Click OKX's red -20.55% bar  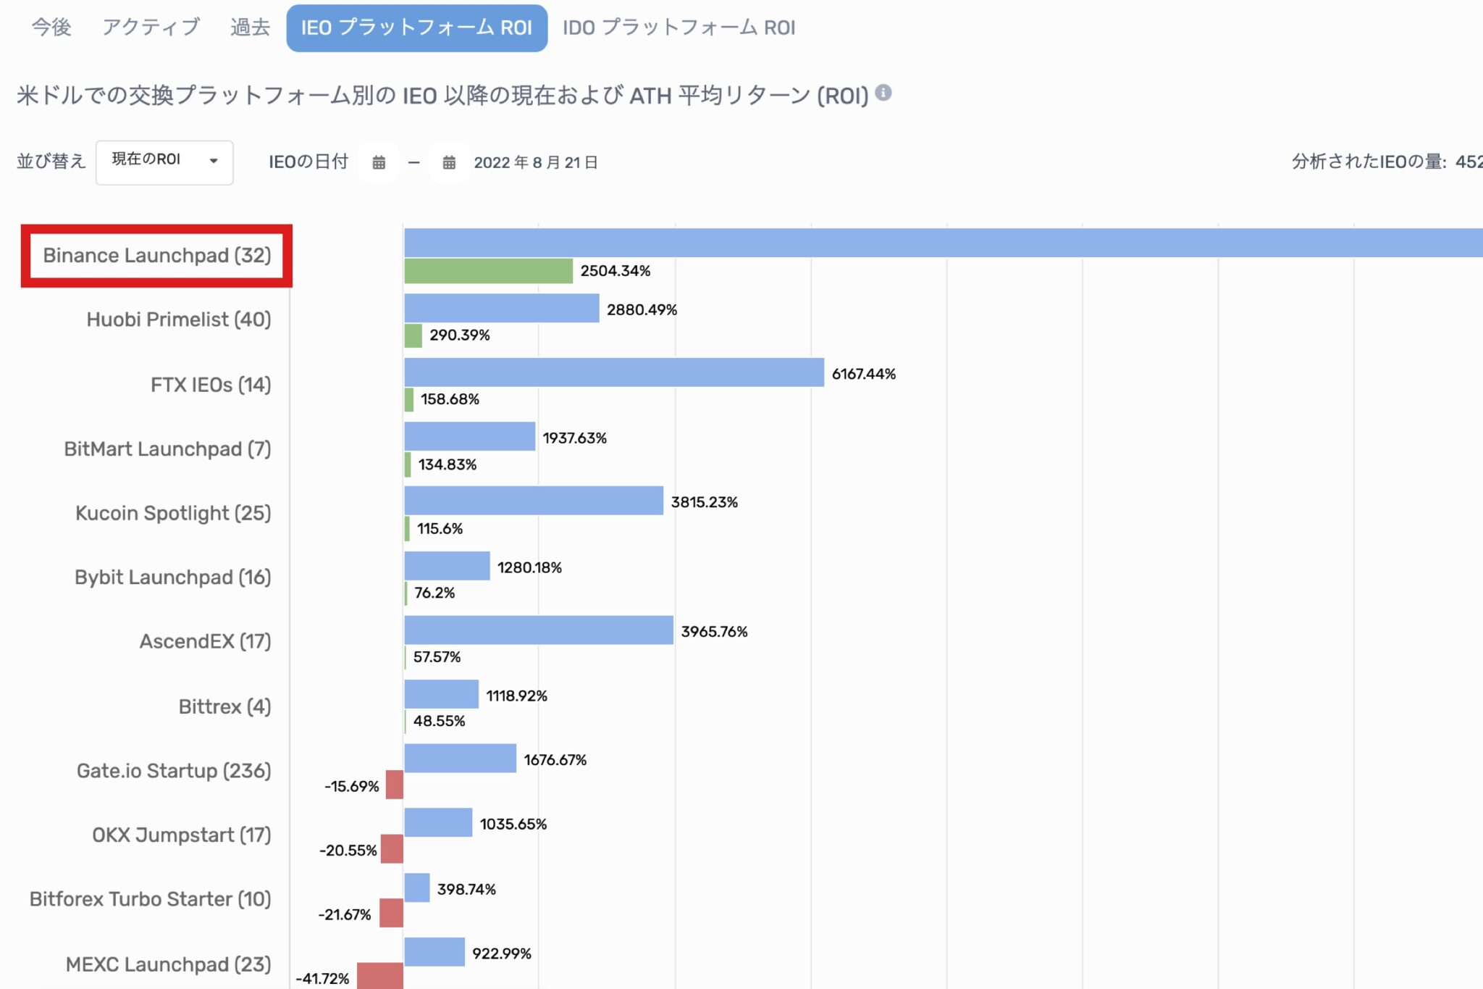pyautogui.click(x=392, y=849)
